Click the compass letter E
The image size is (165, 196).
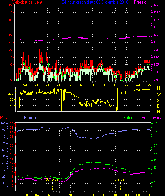point(158,106)
